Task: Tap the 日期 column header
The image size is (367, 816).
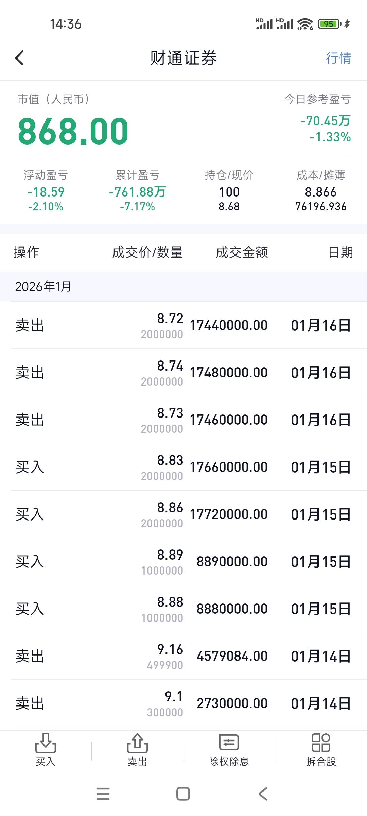Action: tap(340, 253)
